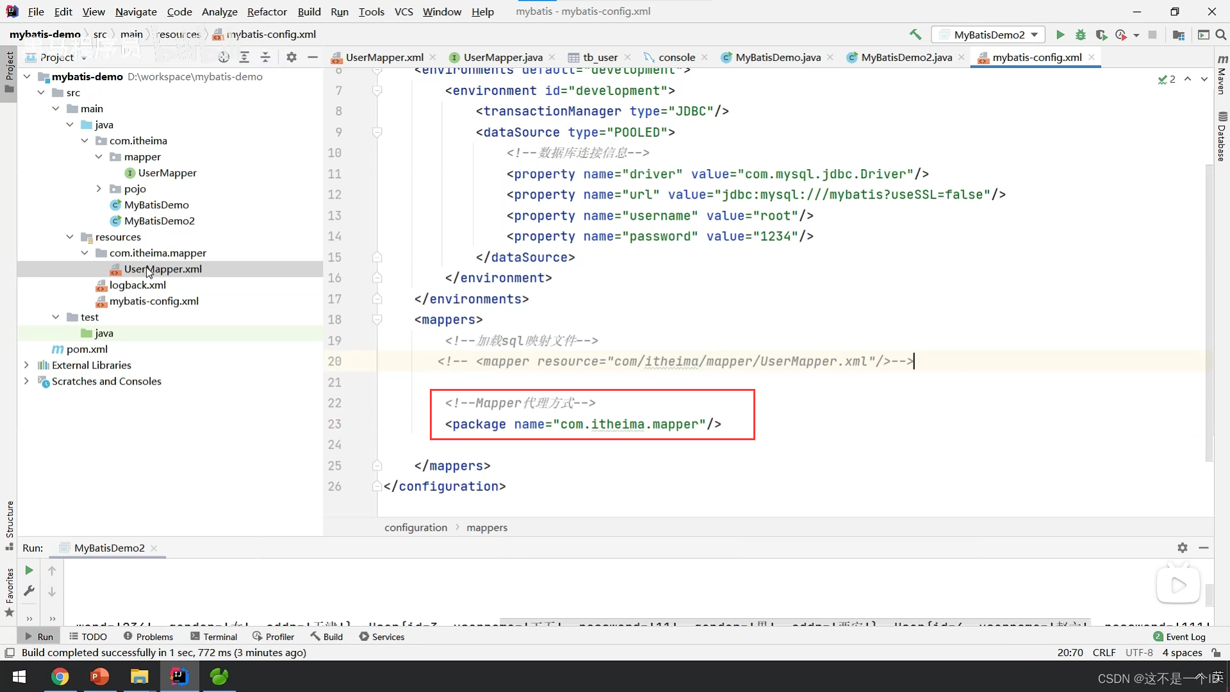Viewport: 1230px width, 692px height.
Task: Run with coverage using the shield icon
Action: (1101, 35)
